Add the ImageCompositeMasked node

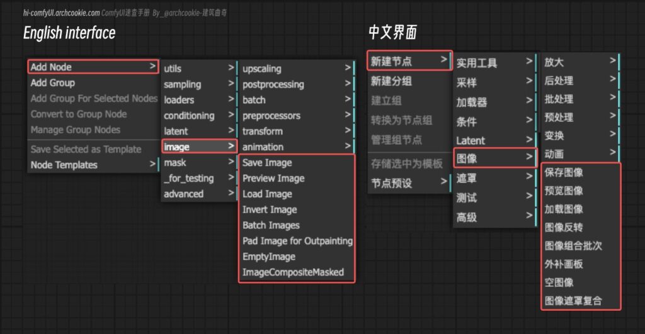tap(293, 272)
